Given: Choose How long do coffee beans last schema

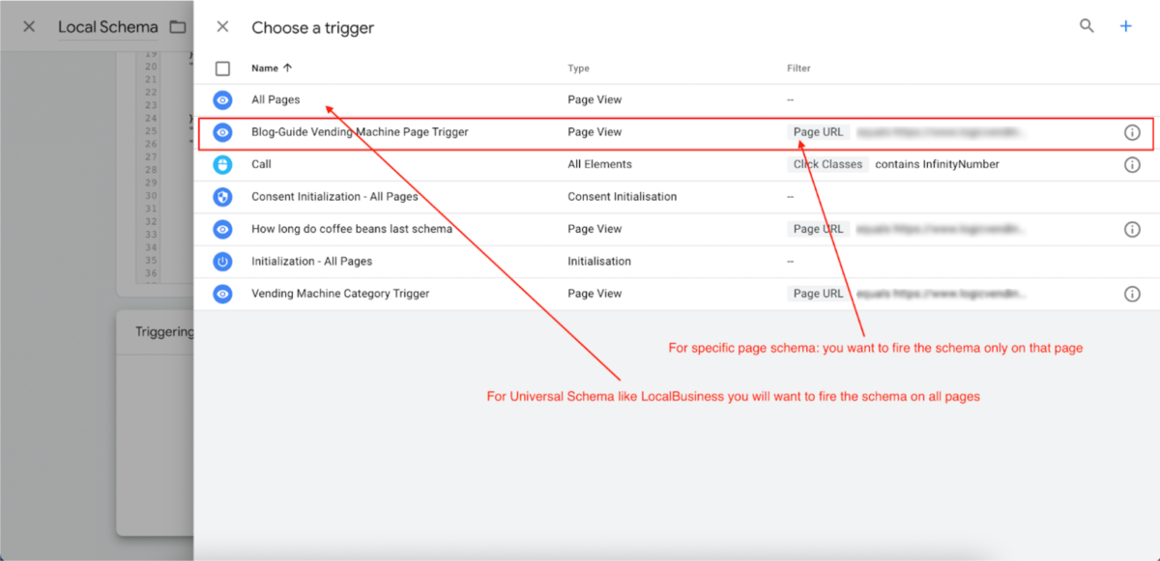Looking at the screenshot, I should click(352, 229).
